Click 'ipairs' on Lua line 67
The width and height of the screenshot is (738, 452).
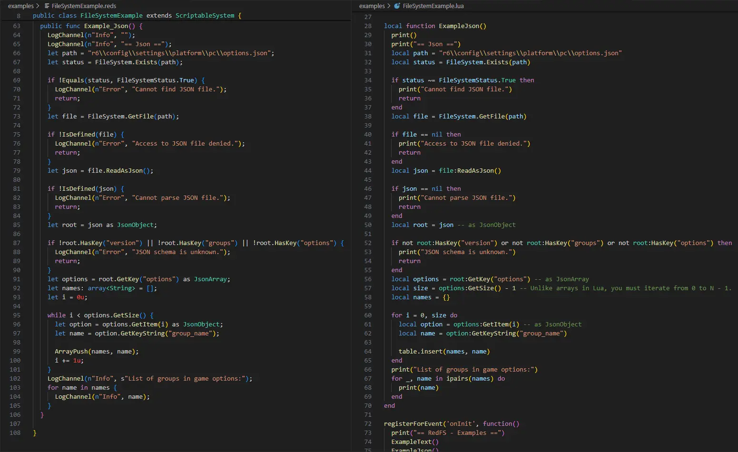pyautogui.click(x=457, y=379)
